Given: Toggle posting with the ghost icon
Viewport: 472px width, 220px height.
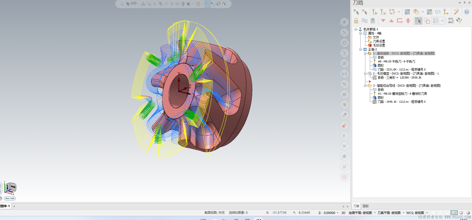Looking at the screenshot, I should pyautogui.click(x=373, y=21).
